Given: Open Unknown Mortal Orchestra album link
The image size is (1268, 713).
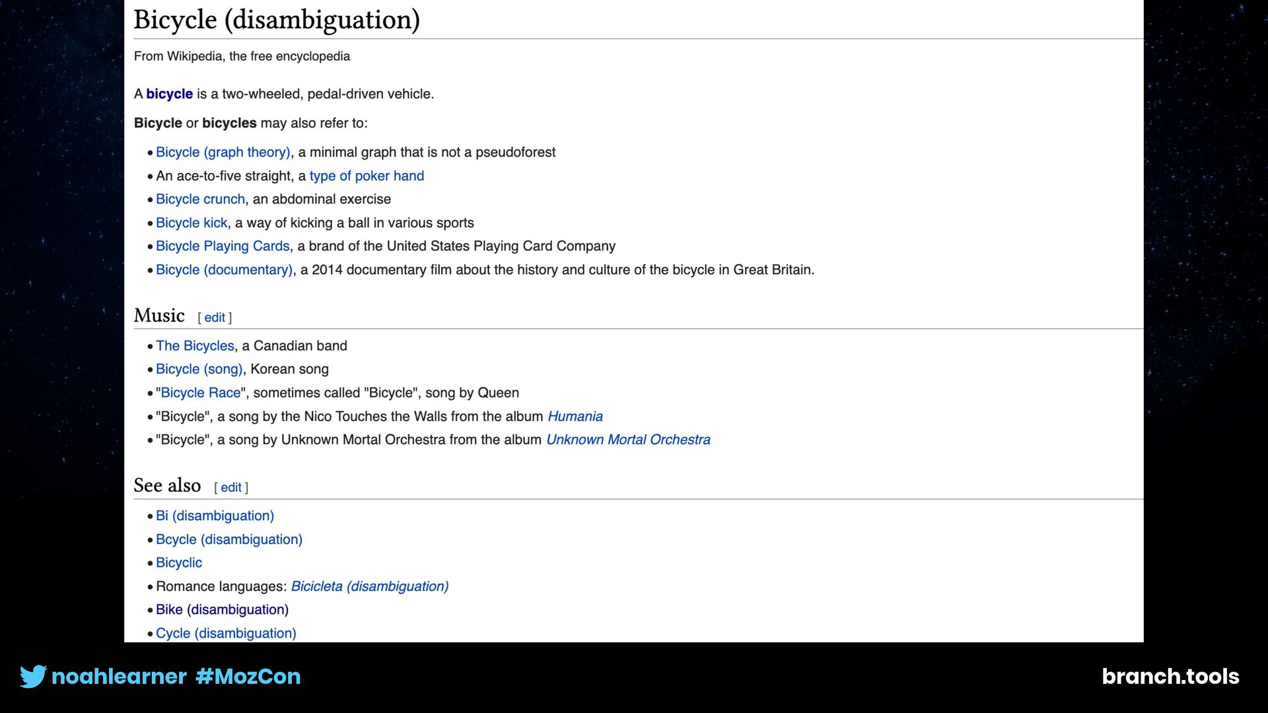Looking at the screenshot, I should 628,440.
